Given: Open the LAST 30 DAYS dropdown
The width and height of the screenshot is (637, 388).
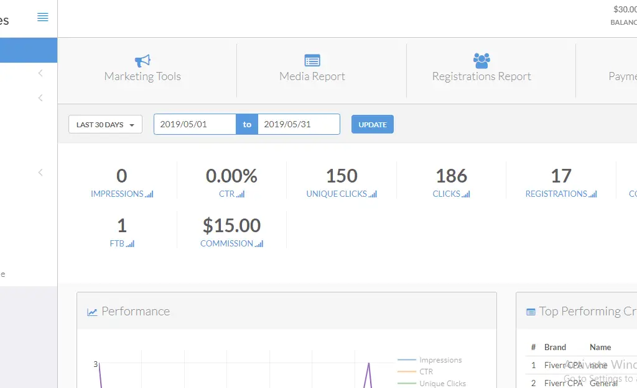Looking at the screenshot, I should 105,124.
